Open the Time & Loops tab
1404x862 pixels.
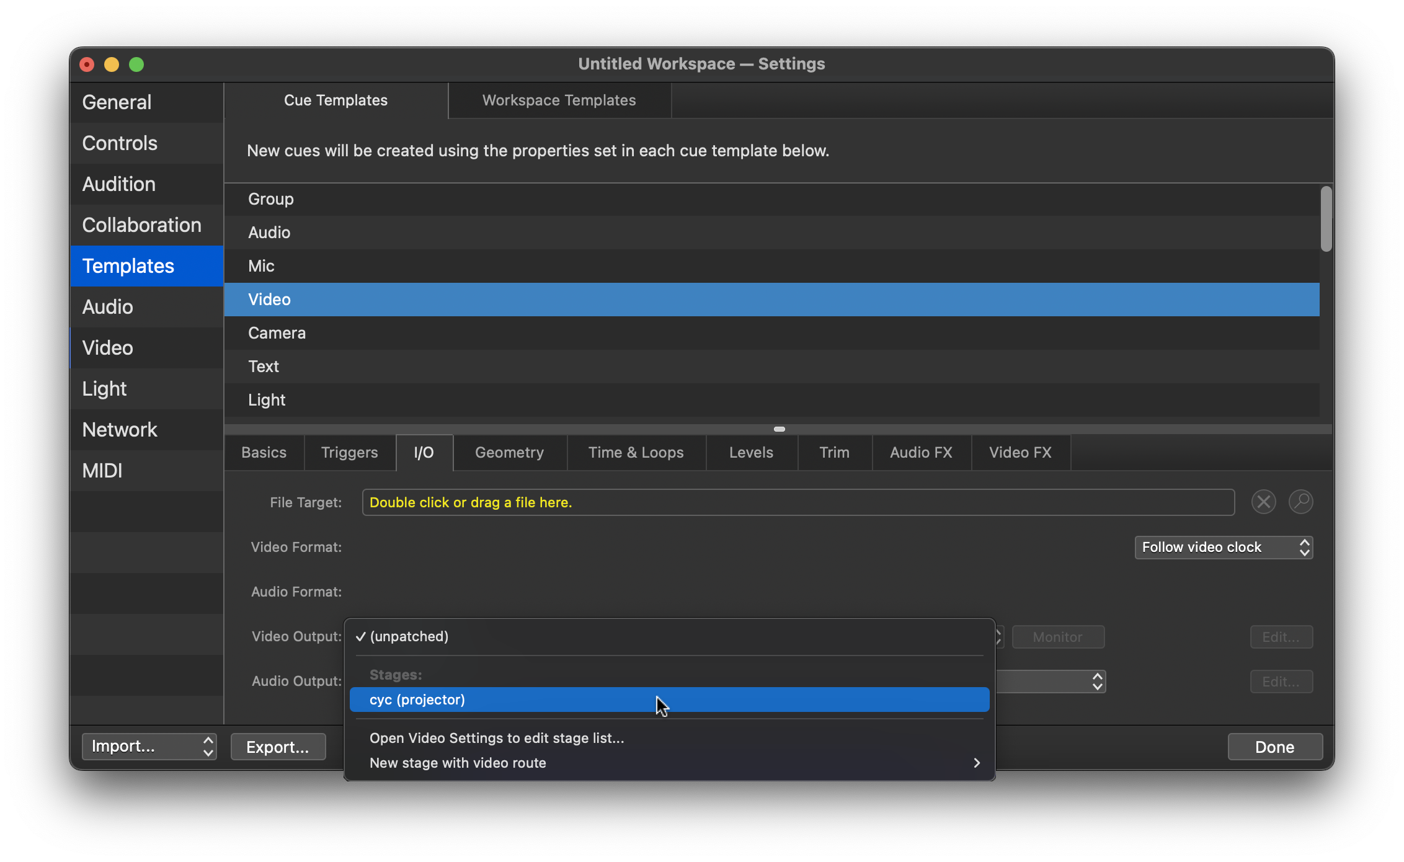636,453
